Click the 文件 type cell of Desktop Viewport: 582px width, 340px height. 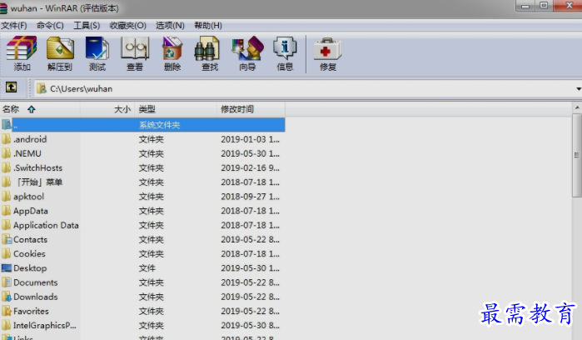(x=147, y=268)
